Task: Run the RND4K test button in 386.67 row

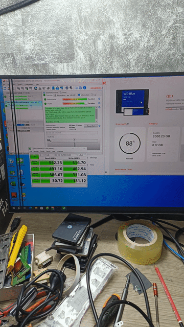Action: pos(35,175)
